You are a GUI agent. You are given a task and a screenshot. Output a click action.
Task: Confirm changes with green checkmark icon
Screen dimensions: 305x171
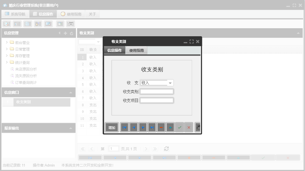click(x=179, y=127)
